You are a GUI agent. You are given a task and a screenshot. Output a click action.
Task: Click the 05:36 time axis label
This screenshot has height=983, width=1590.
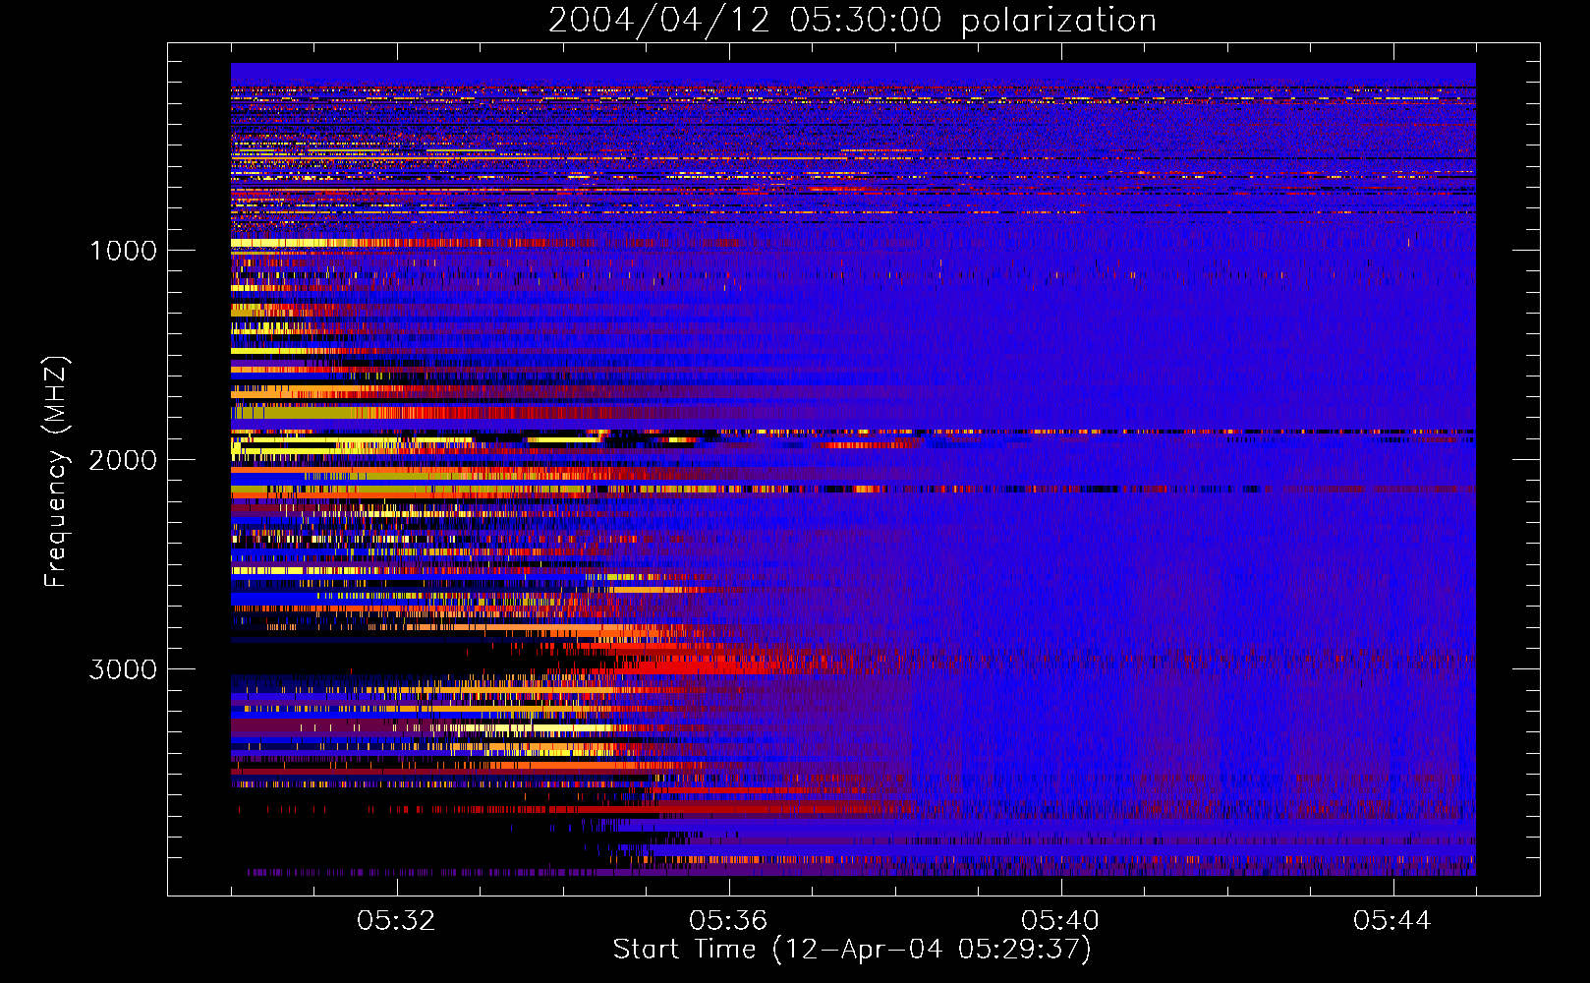pyautogui.click(x=728, y=921)
